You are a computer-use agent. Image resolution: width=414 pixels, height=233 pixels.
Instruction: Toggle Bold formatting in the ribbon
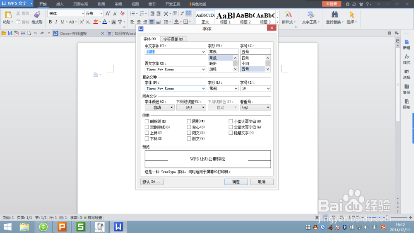(x=50, y=22)
